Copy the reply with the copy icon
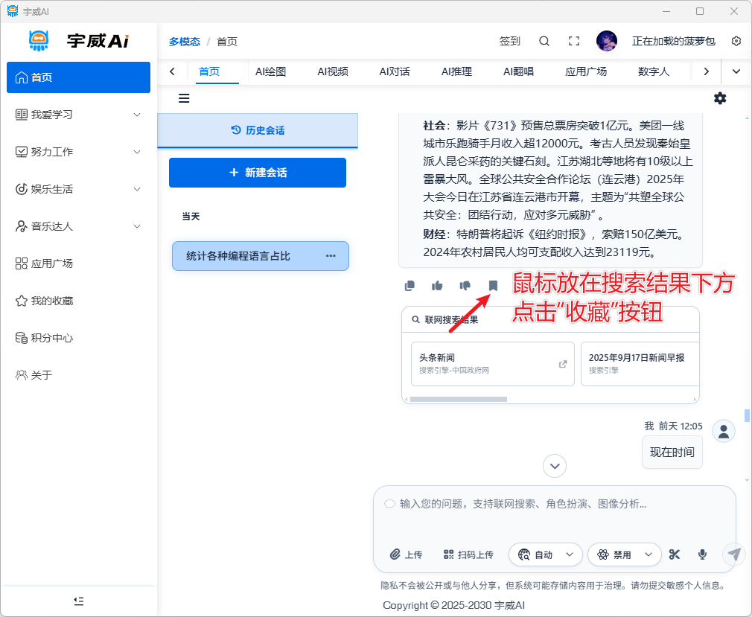The width and height of the screenshot is (752, 617). pyautogui.click(x=410, y=285)
